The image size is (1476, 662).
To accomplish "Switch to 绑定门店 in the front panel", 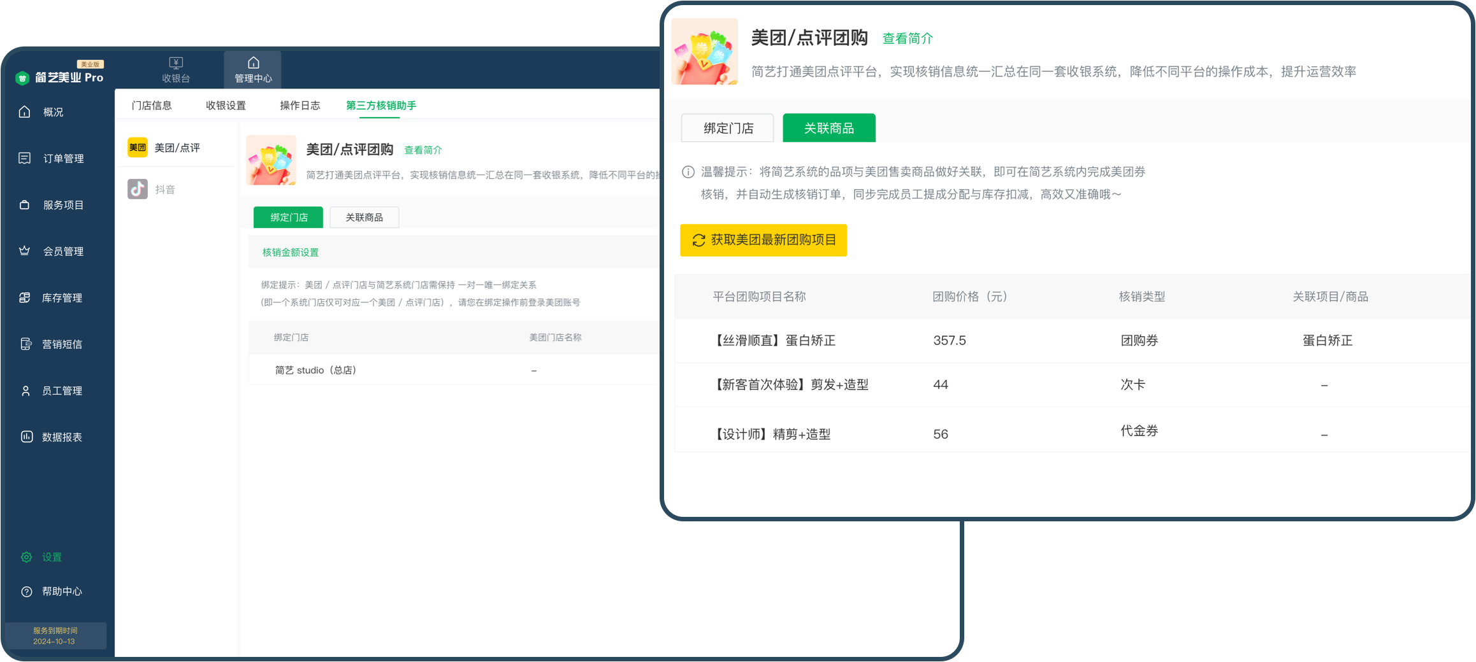I will 728,128.
